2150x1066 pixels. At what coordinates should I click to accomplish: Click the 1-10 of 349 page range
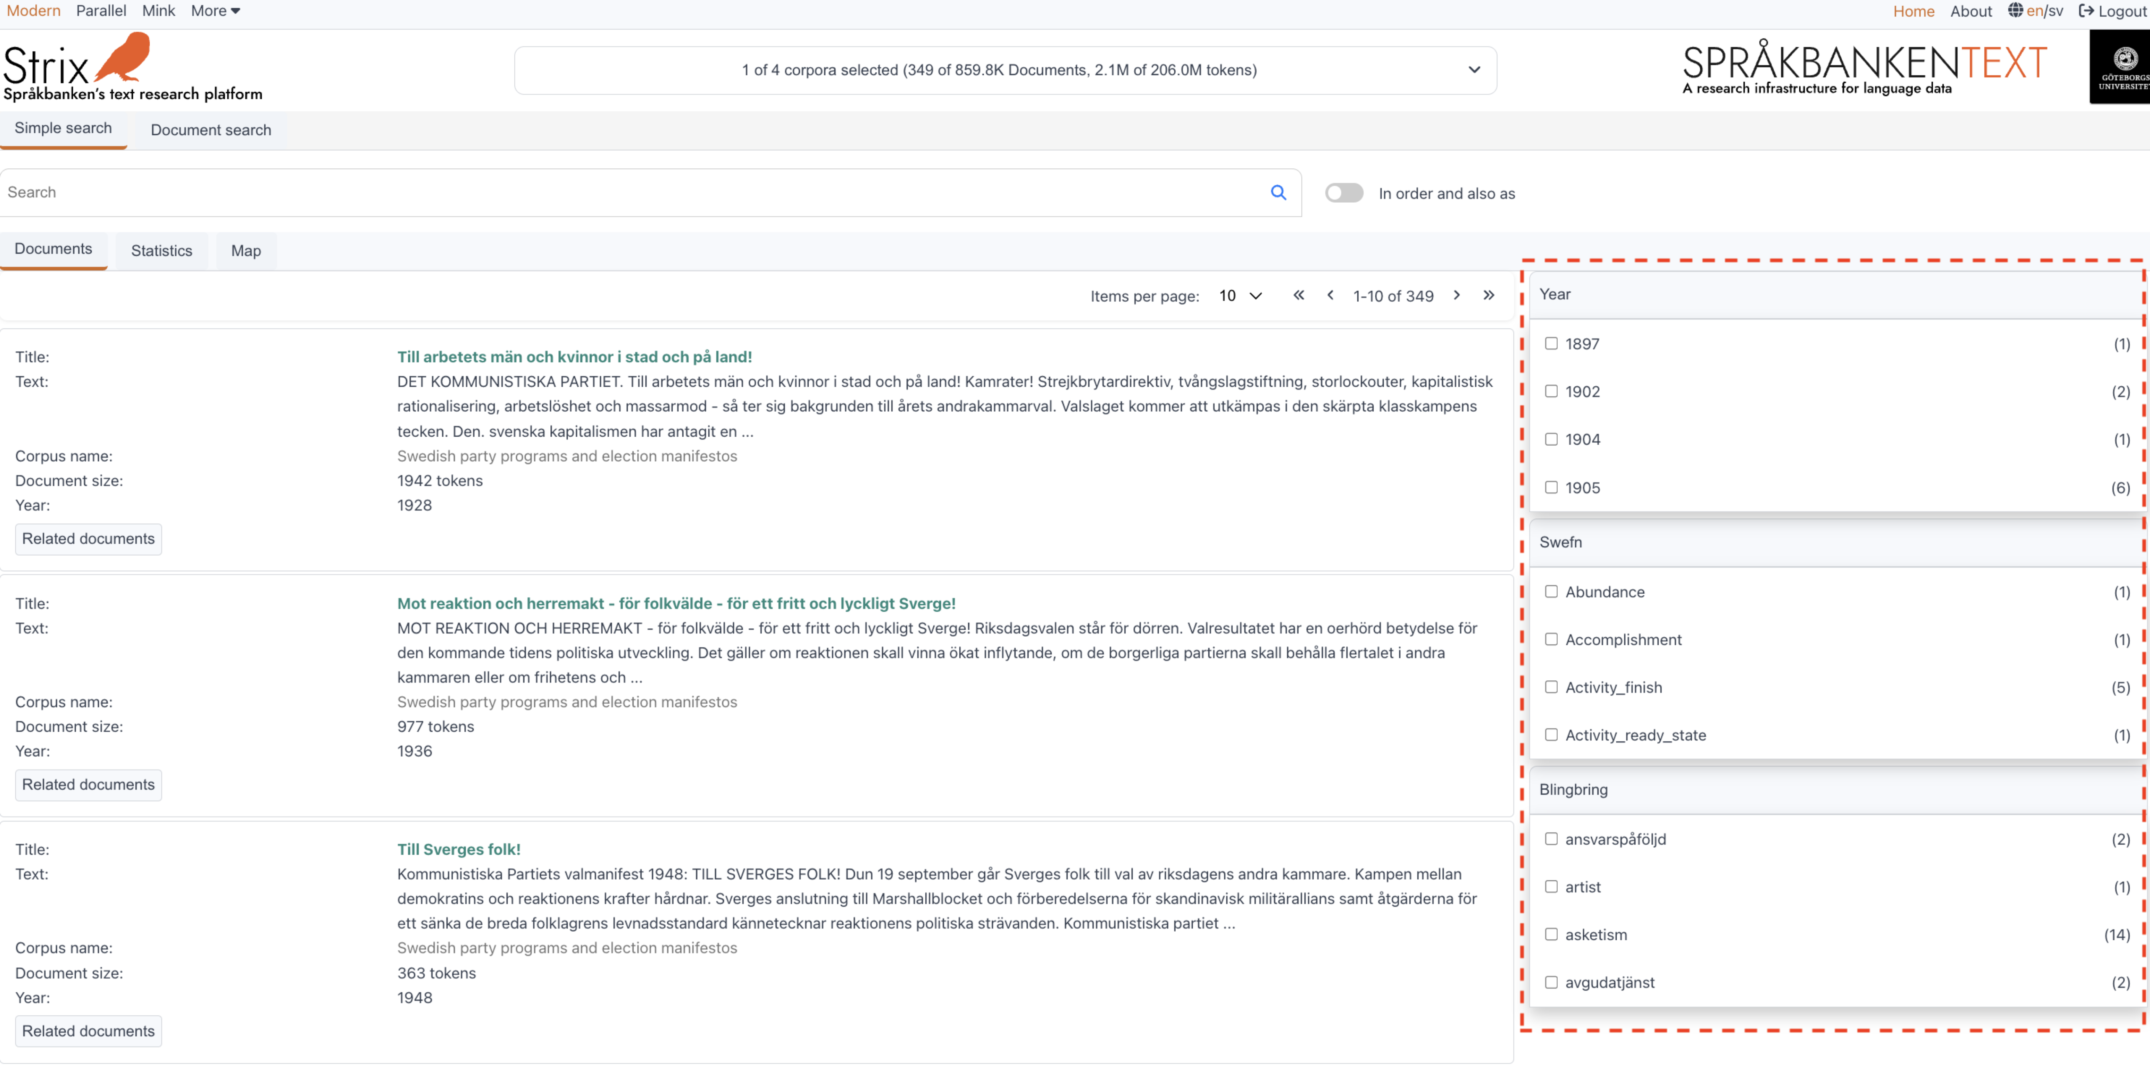1393,296
